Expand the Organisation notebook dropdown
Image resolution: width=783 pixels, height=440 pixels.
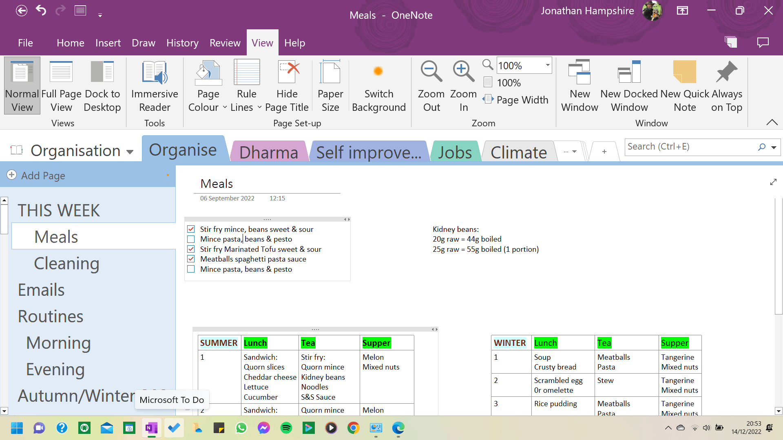point(130,151)
